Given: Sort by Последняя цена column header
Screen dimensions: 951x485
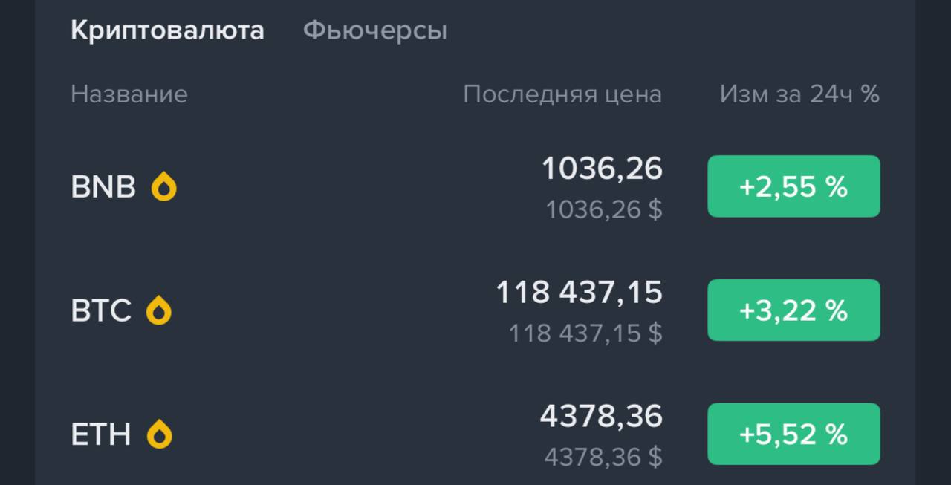Looking at the screenshot, I should pyautogui.click(x=562, y=94).
